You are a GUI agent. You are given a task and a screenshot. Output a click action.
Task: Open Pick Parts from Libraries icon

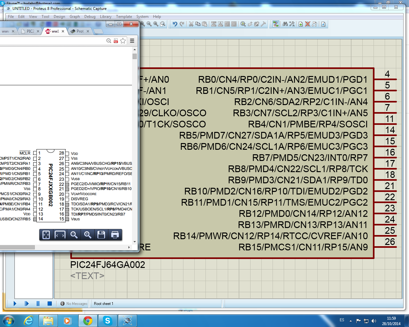[243, 24]
